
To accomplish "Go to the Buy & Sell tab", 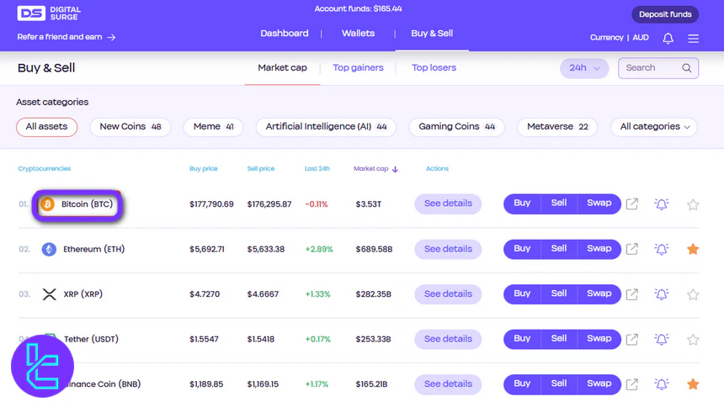I will click(x=432, y=34).
